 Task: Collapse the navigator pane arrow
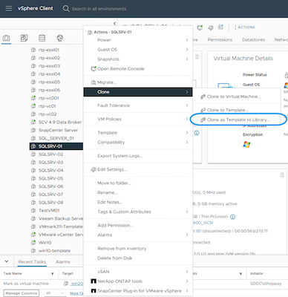pyautogui.click(x=114, y=24)
